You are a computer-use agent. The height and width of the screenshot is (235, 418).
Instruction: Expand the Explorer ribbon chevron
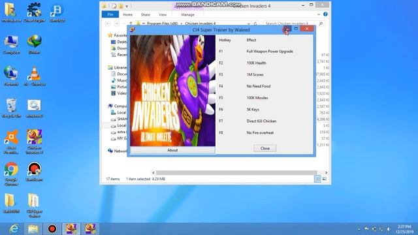[319, 14]
